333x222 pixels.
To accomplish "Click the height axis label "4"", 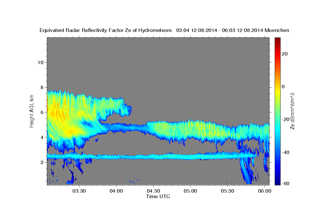I will pos(42,137).
